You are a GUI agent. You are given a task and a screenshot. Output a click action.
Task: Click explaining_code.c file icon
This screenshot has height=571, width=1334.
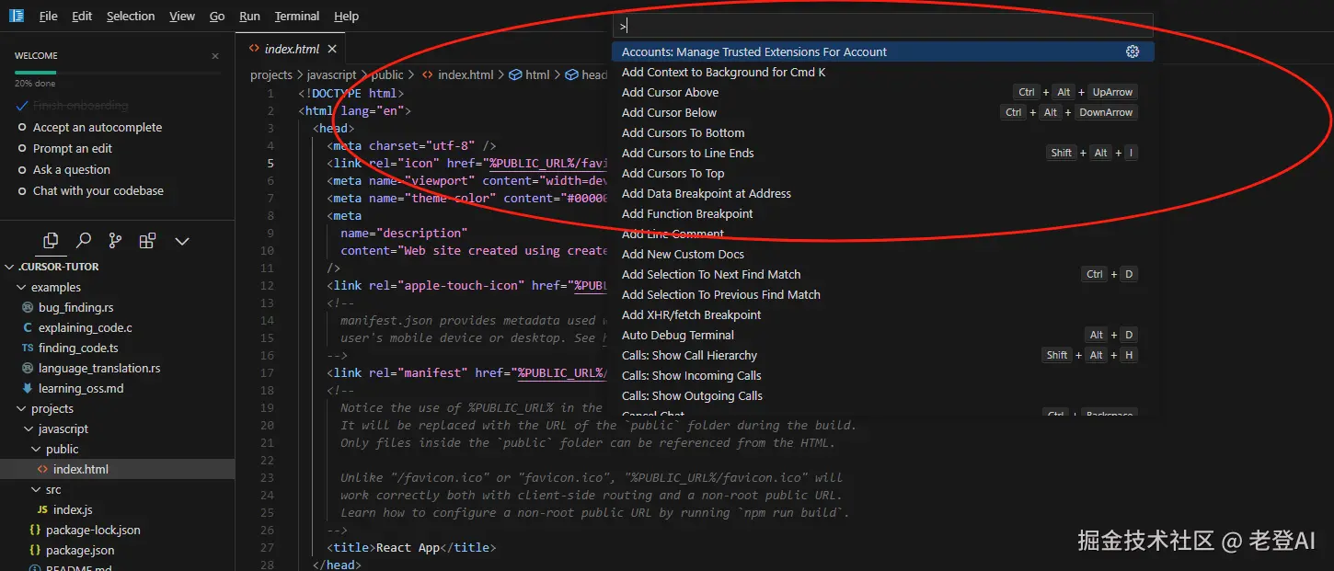click(x=28, y=327)
